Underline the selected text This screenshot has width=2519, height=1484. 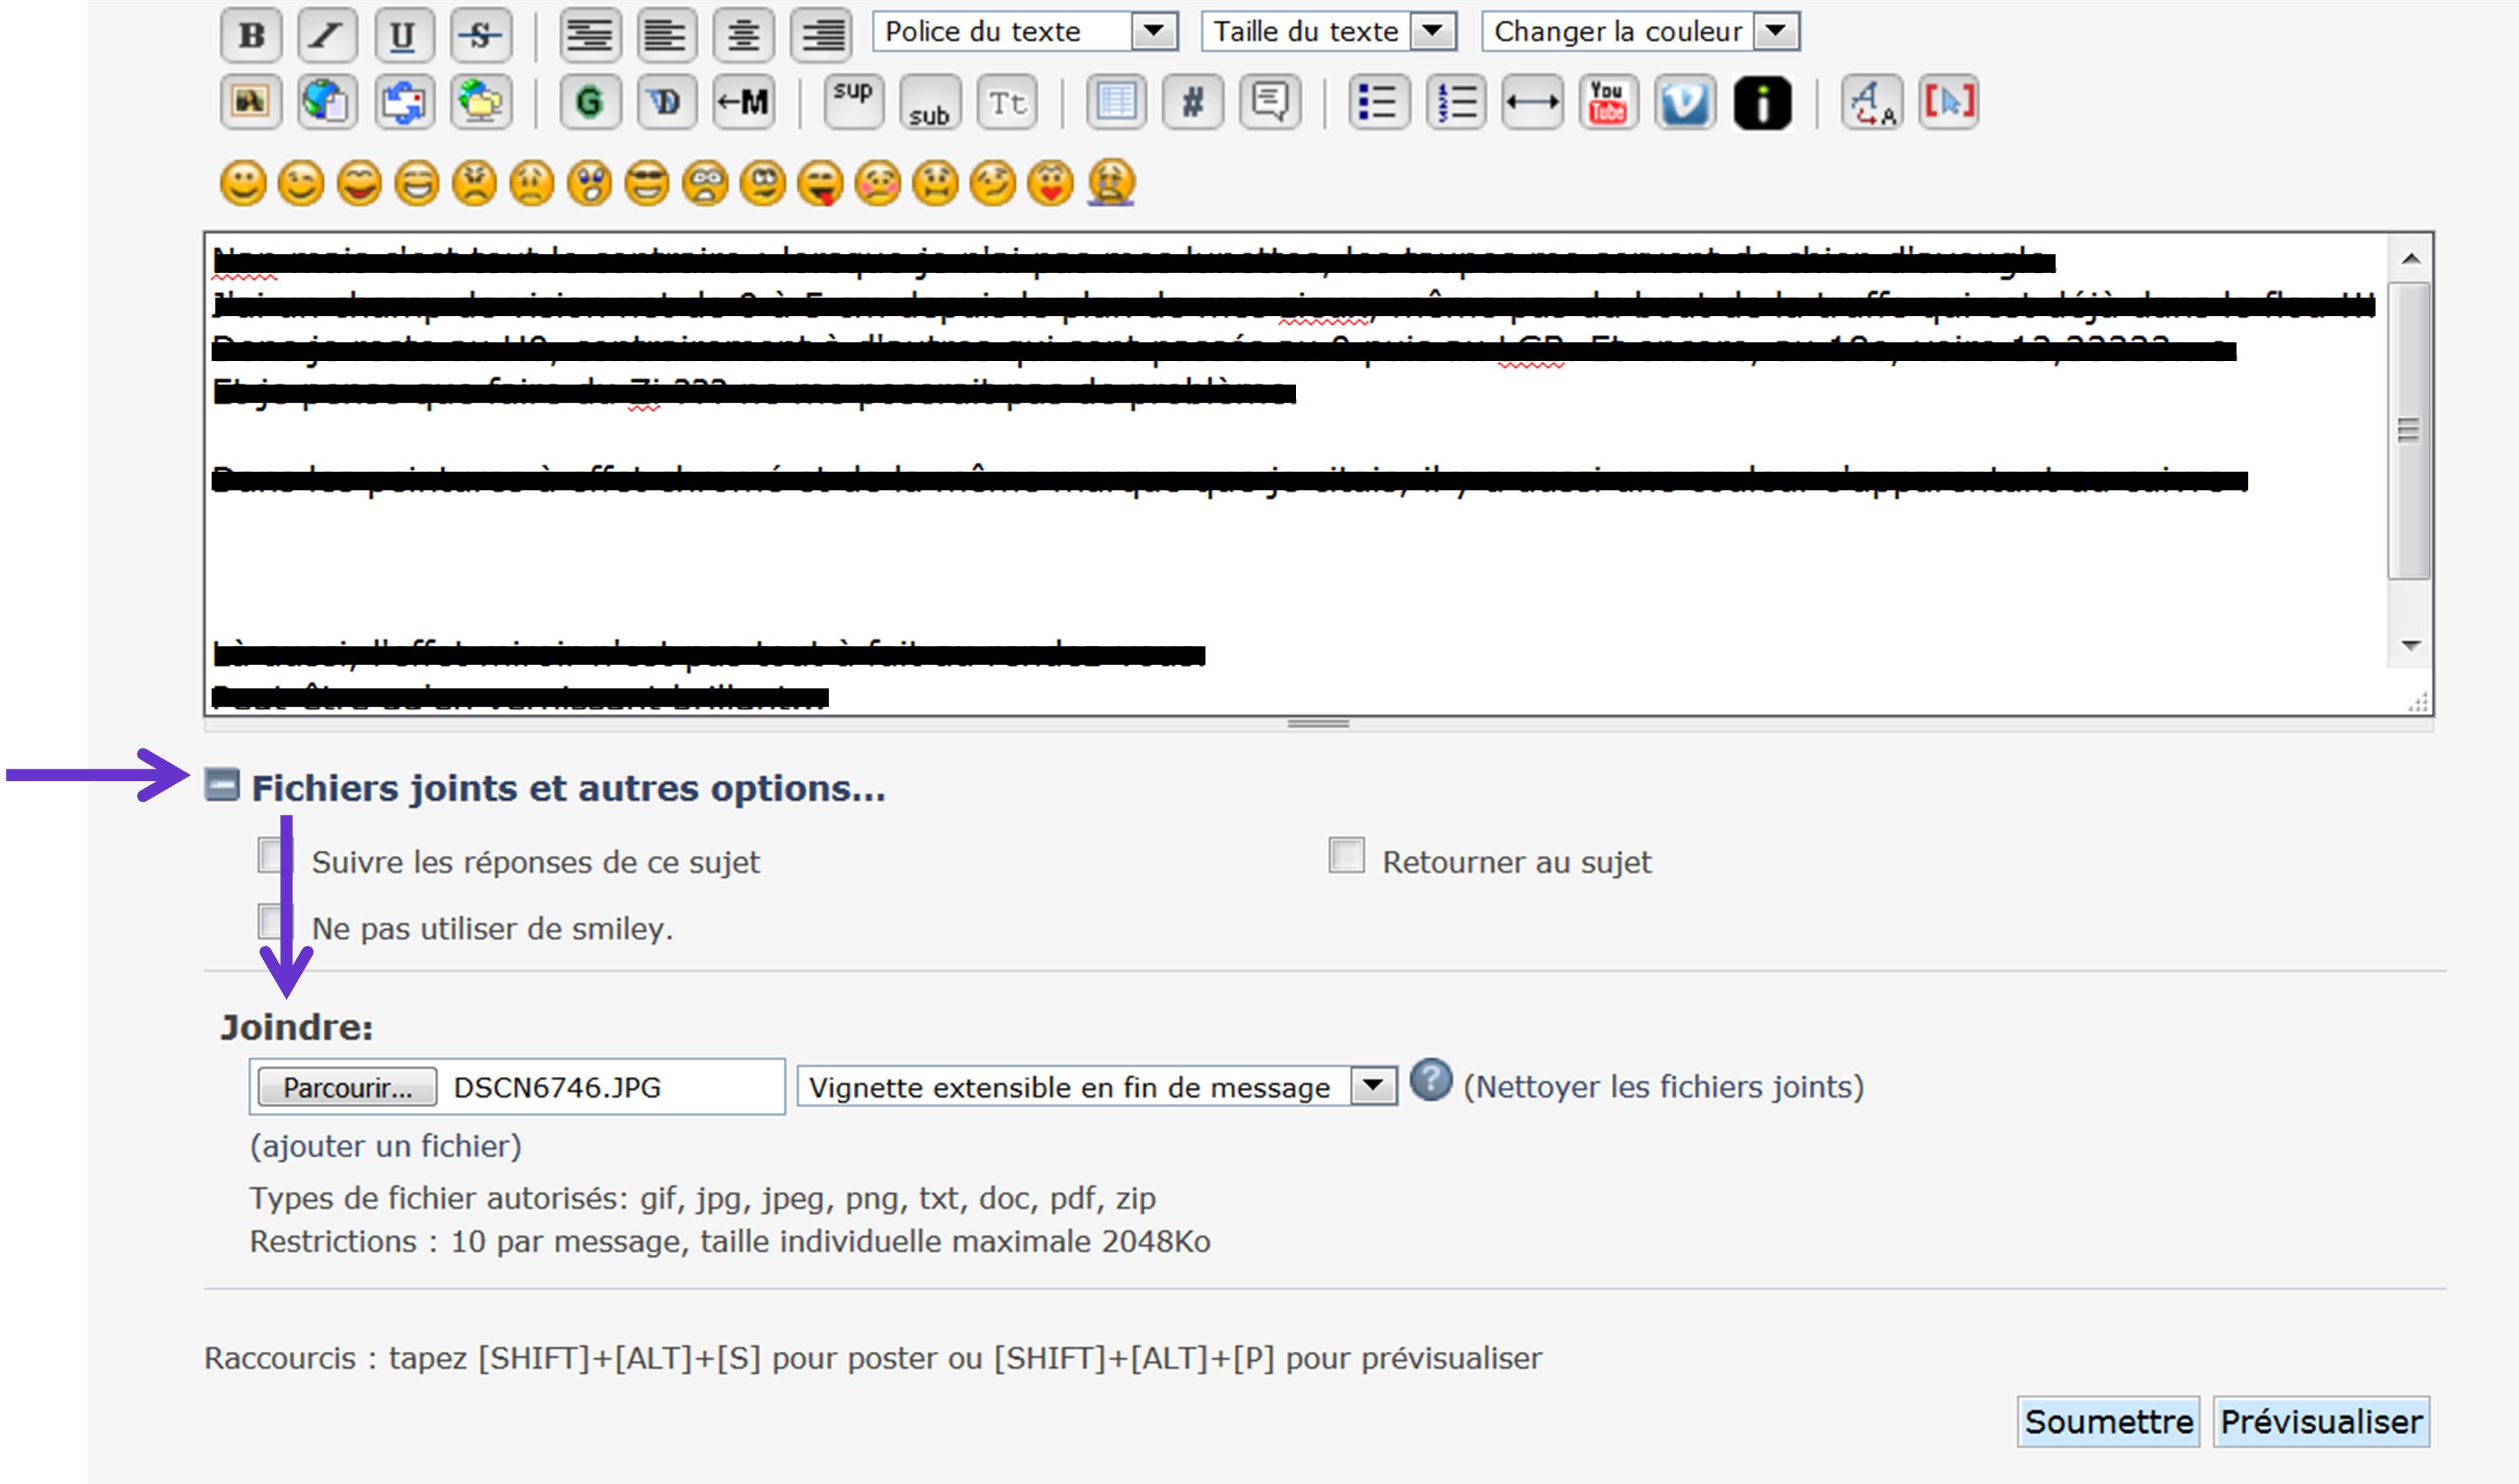pos(403,35)
